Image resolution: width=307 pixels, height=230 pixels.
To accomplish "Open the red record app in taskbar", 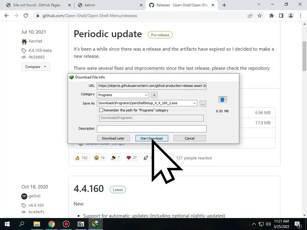I will (66, 224).
